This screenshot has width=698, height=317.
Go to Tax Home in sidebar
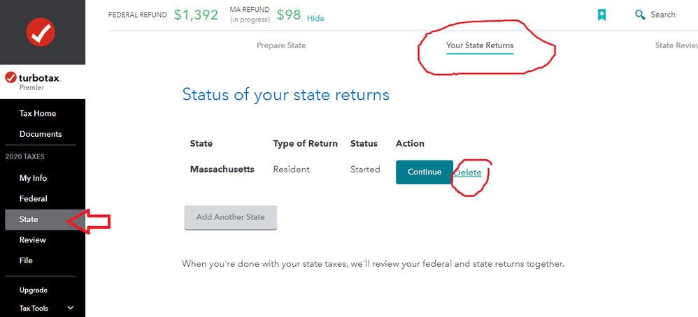38,113
